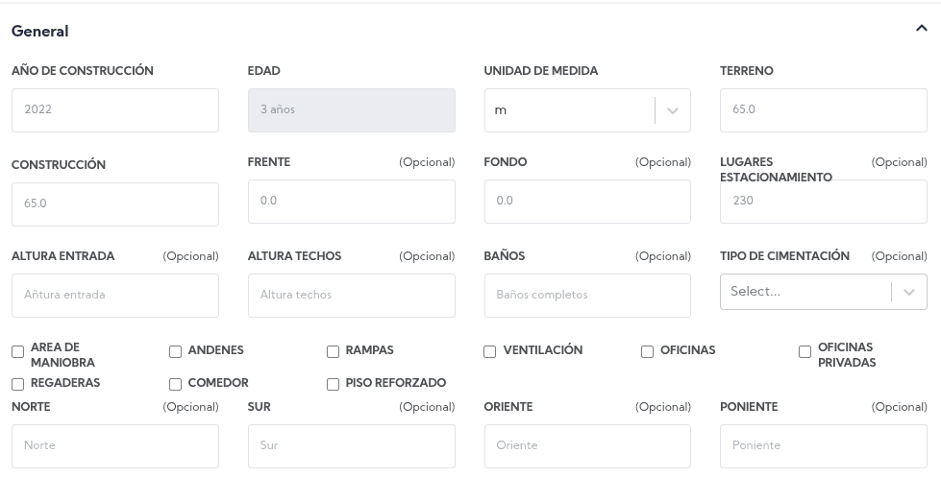Expand the Tipo de Cimentación select
Image resolution: width=941 pixels, height=478 pixels.
pyautogui.click(x=823, y=292)
